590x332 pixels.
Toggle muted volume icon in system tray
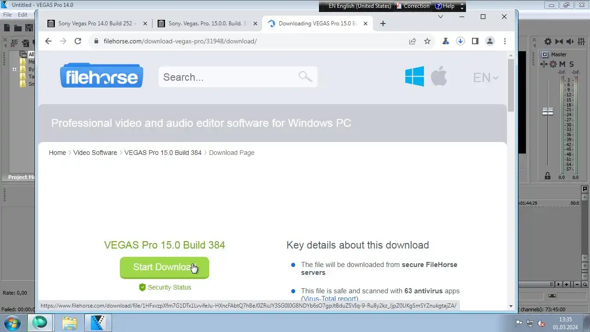[541, 323]
